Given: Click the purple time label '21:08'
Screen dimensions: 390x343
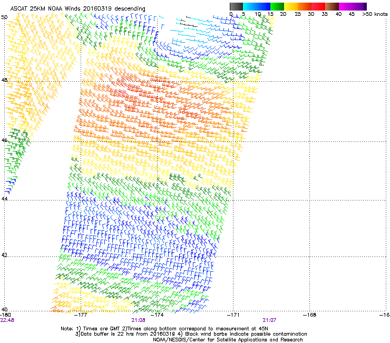Looking at the screenshot, I should point(138,320).
